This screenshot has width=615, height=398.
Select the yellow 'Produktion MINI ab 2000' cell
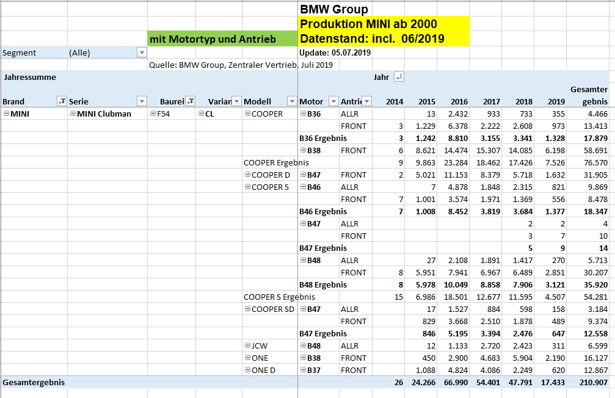pyautogui.click(x=383, y=24)
